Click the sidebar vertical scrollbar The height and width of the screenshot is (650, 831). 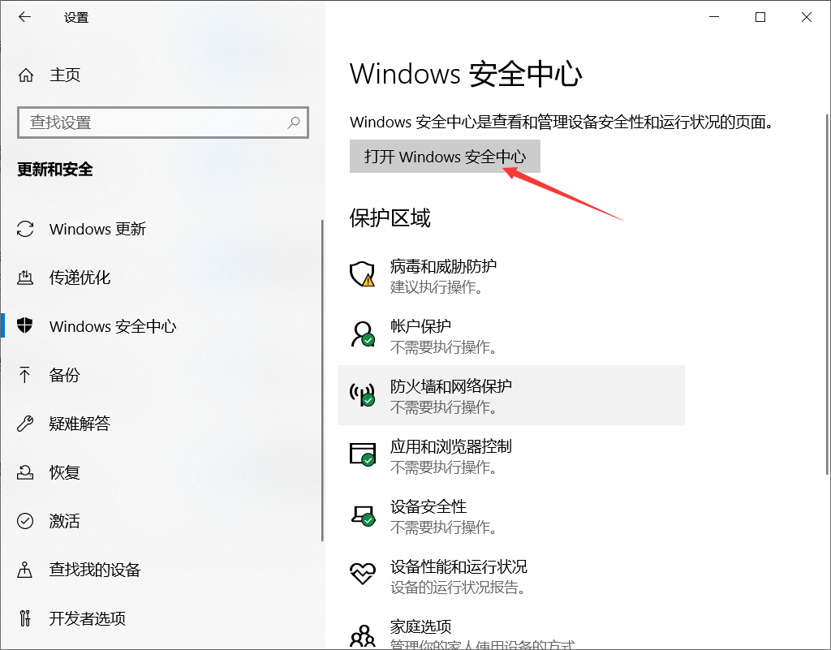click(321, 381)
